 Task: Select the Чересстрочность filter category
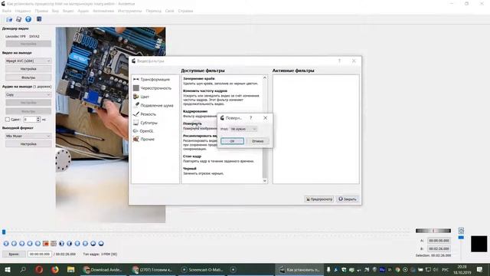click(152, 88)
